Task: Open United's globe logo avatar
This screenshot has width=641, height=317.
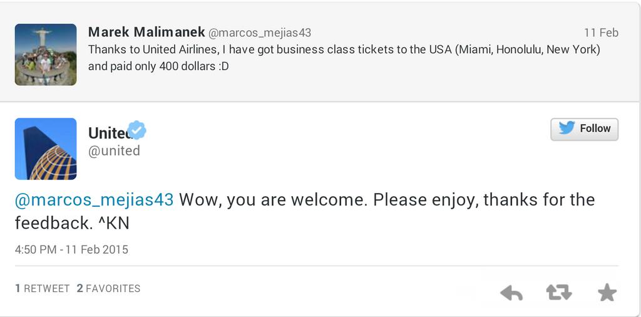Action: pos(46,148)
